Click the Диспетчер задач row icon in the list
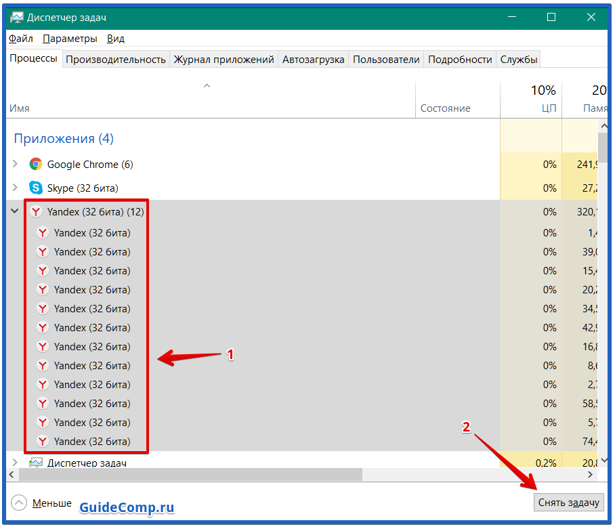Viewport: 615px width, 527px height. coord(36,463)
